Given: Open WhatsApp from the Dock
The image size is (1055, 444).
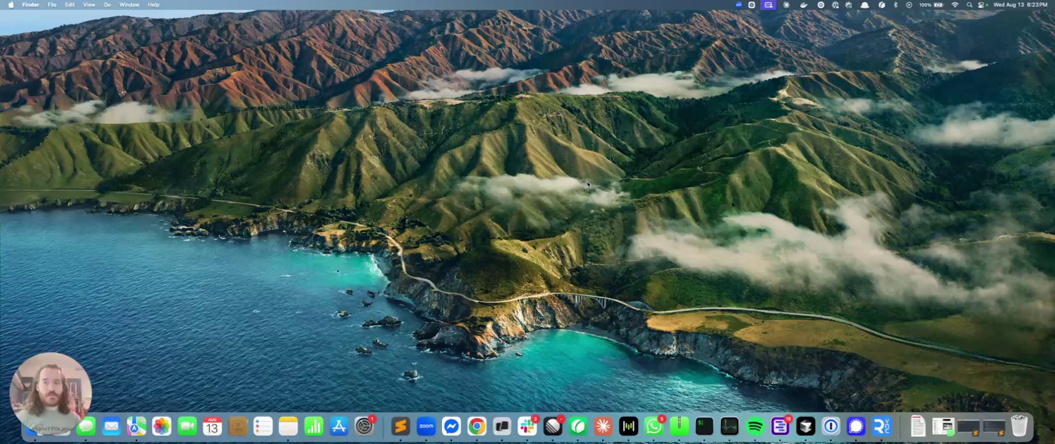Looking at the screenshot, I should point(654,426).
